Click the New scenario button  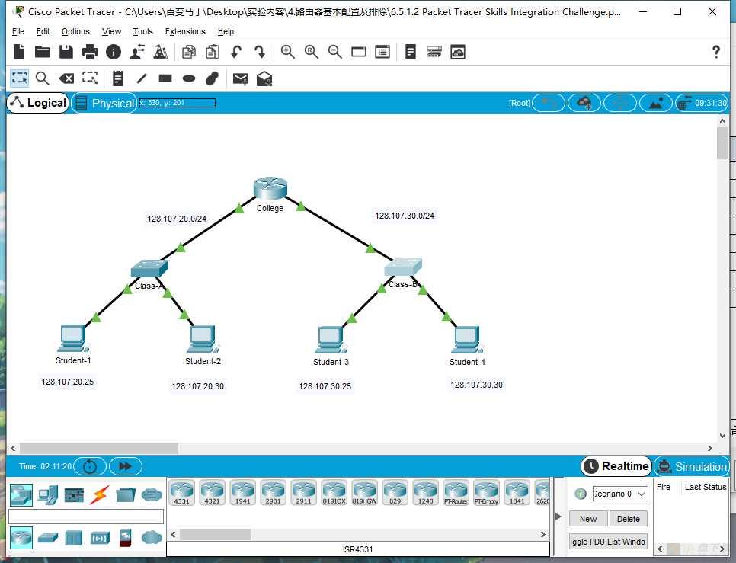point(588,518)
